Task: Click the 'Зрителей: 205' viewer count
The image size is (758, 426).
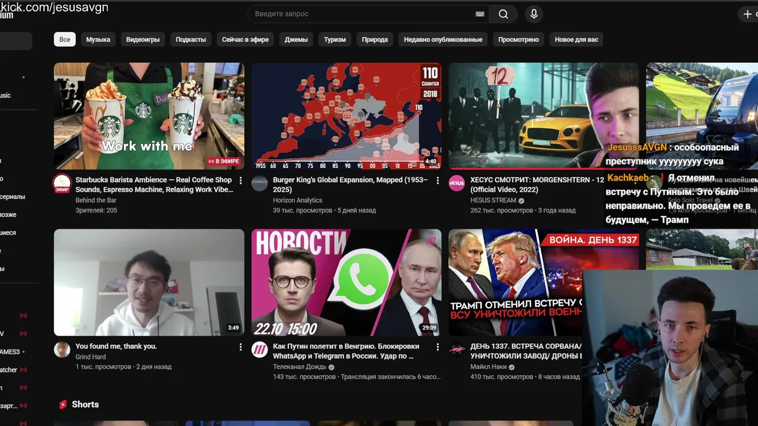Action: click(x=97, y=211)
